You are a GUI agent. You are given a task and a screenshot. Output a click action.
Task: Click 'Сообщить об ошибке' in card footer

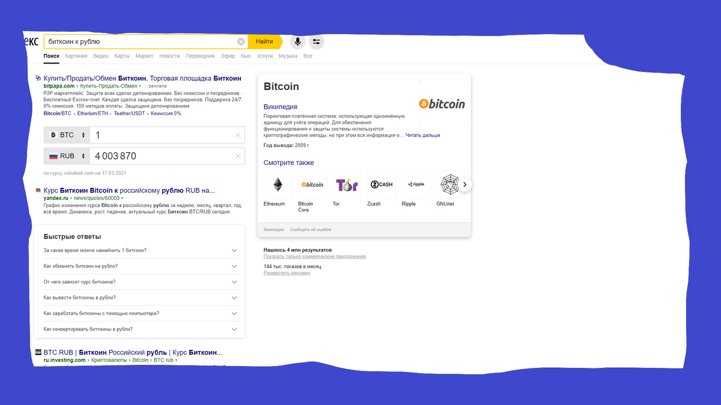click(311, 230)
